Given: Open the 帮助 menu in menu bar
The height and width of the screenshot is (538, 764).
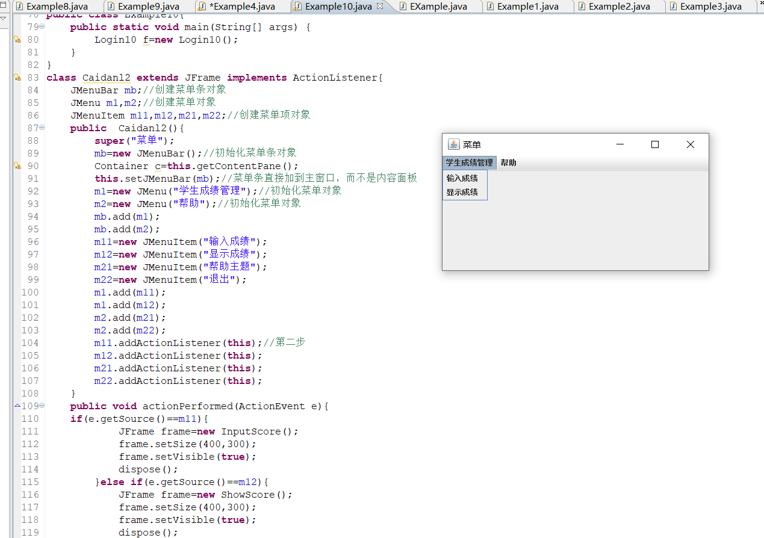Looking at the screenshot, I should (x=508, y=163).
